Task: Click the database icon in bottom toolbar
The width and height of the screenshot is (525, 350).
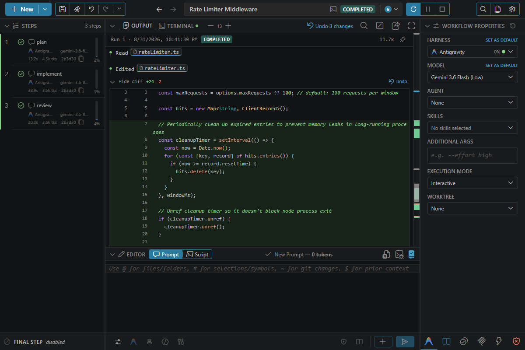Action: point(149,341)
